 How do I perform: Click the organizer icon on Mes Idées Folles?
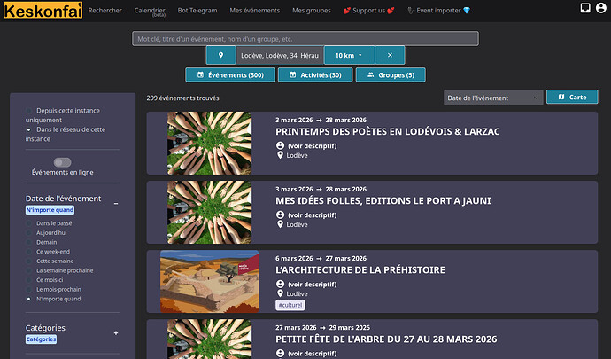coord(280,215)
